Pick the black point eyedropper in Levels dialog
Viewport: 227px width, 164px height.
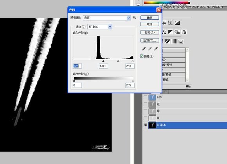144,49
